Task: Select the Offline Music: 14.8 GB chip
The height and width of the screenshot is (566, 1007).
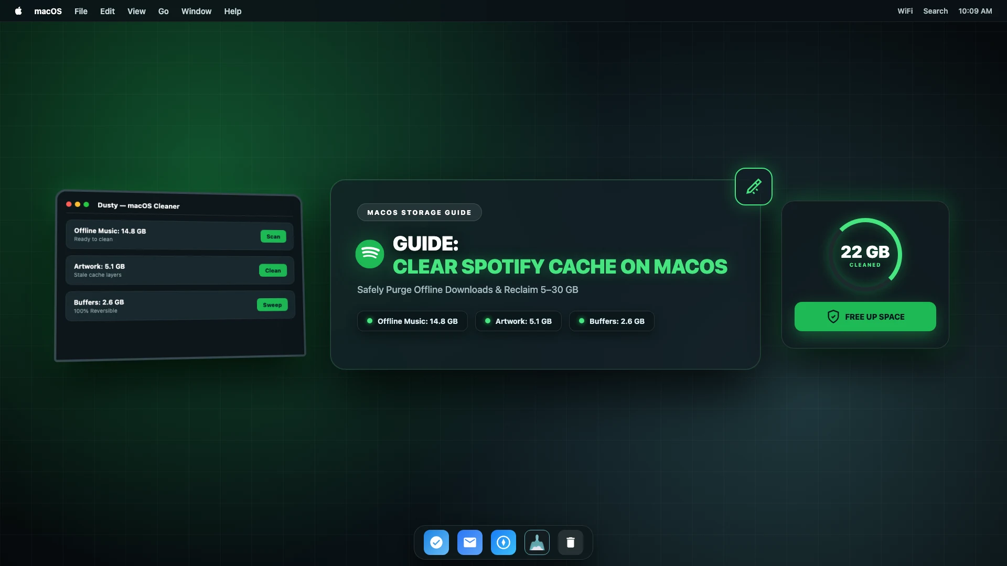Action: point(412,321)
